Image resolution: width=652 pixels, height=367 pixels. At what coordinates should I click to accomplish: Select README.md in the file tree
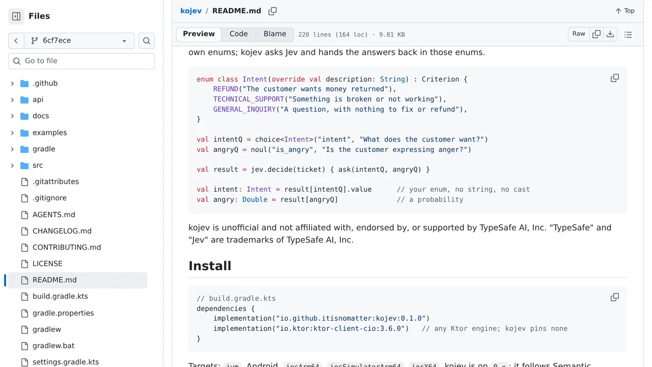coord(77,280)
